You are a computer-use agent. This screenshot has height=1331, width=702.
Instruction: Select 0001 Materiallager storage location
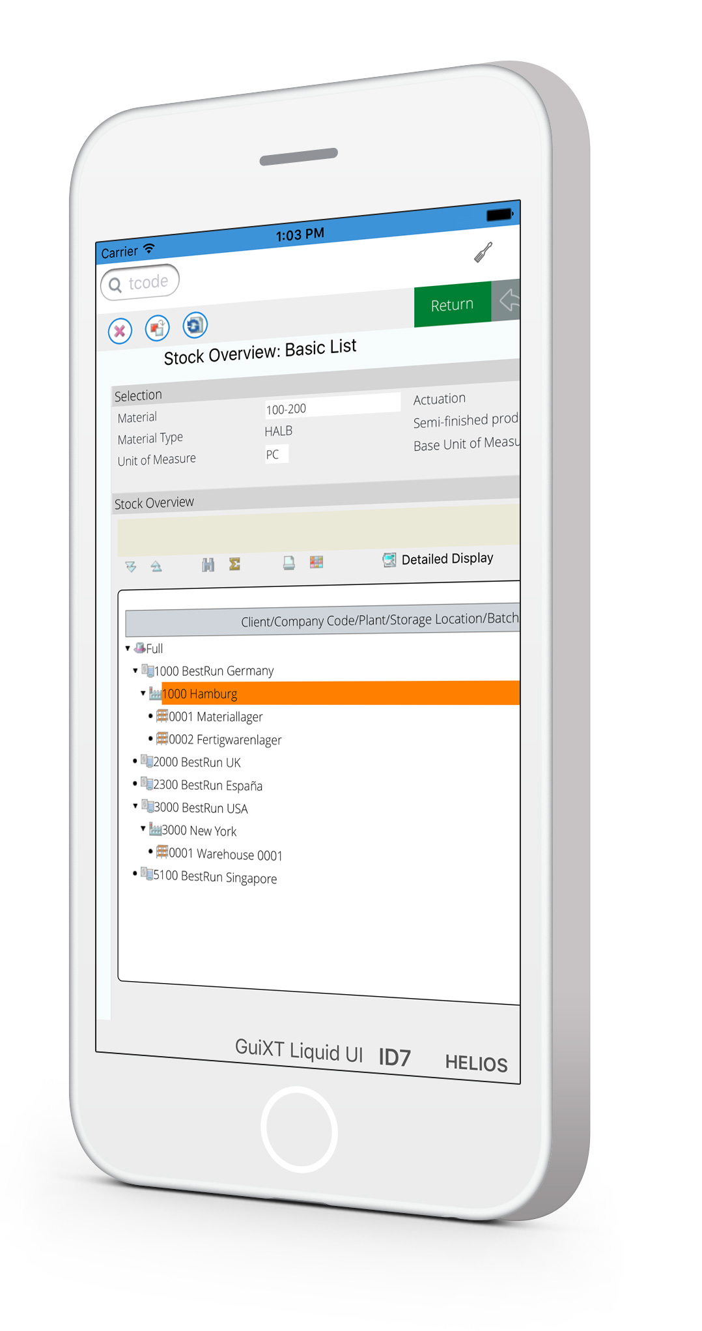216,717
